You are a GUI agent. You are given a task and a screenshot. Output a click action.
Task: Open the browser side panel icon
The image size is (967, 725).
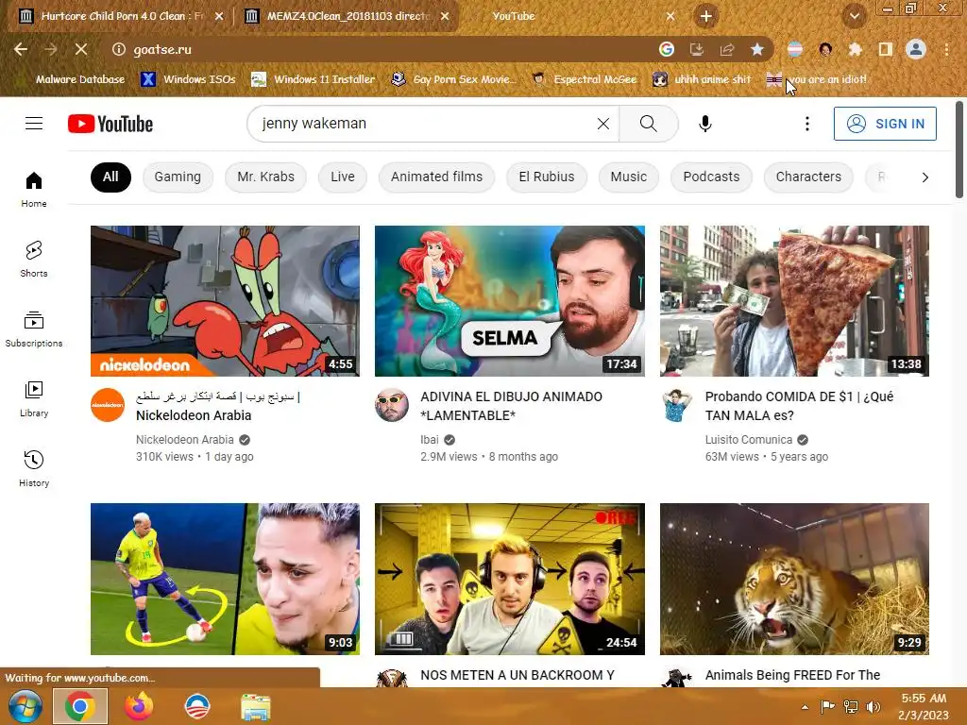point(886,49)
